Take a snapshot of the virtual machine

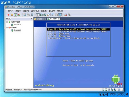click(x=25, y=15)
